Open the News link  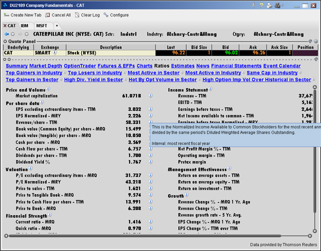coord(203,66)
